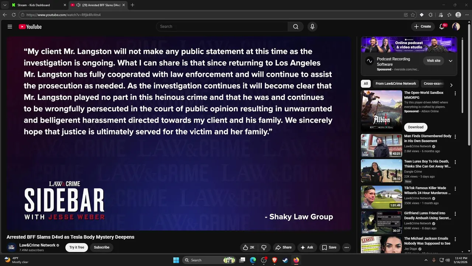The image size is (472, 266).
Task: Reload the page in browser toolbar
Action: click(x=14, y=15)
